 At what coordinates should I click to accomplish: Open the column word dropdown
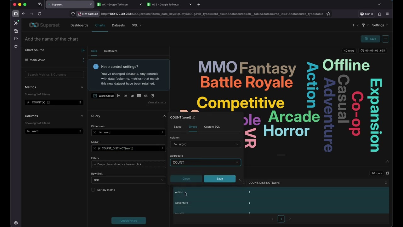tap(206, 144)
